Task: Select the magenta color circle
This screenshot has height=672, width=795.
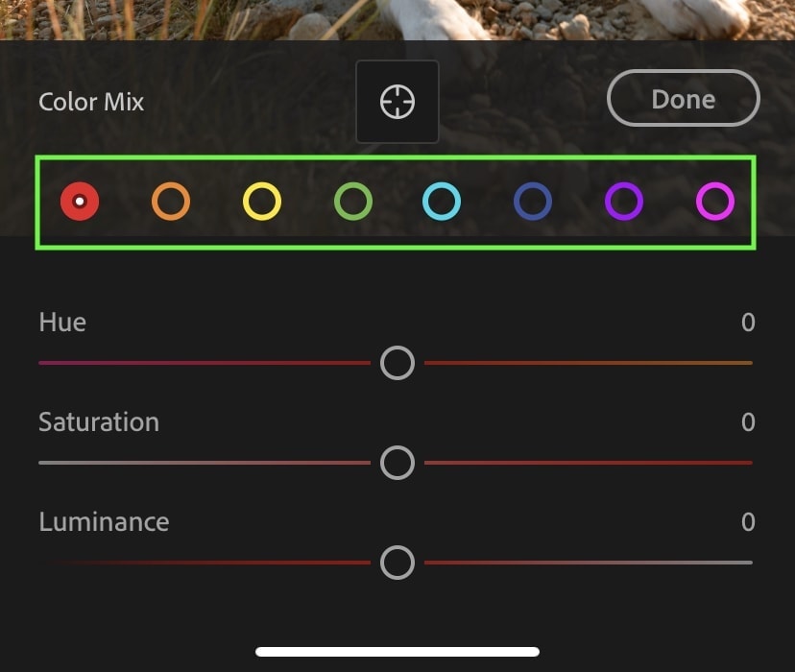Action: 715,202
